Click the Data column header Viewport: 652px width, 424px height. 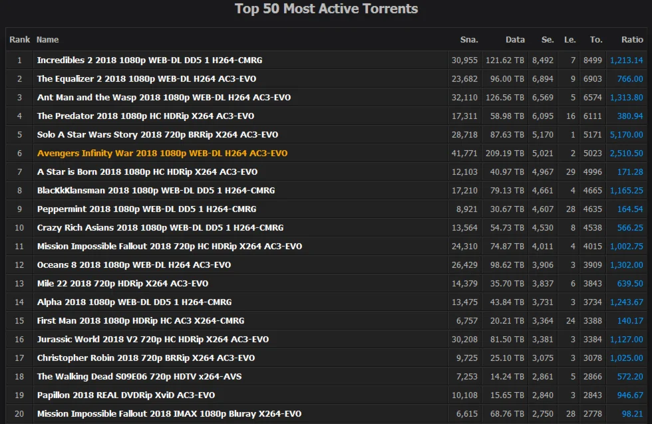[x=515, y=40]
